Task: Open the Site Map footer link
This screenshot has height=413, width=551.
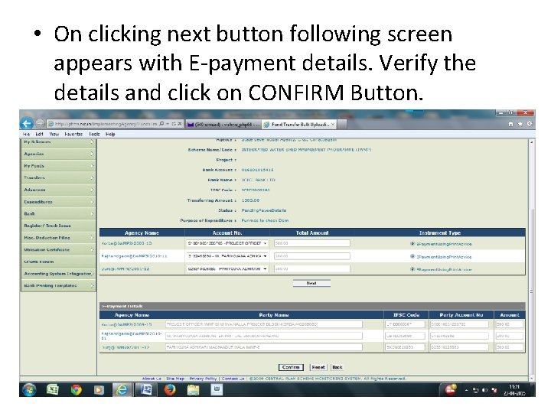Action: pyautogui.click(x=175, y=379)
